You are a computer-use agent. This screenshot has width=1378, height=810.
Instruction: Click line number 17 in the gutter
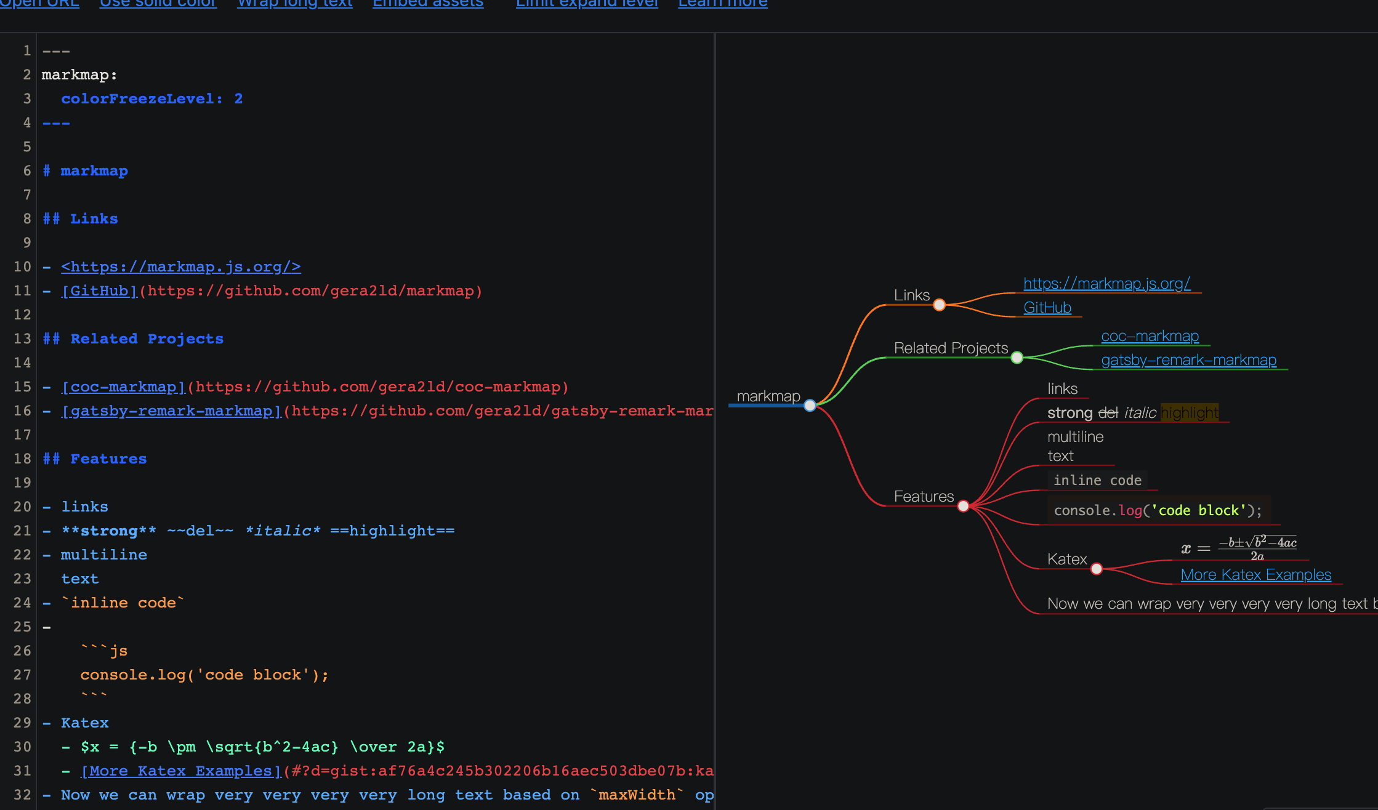click(22, 435)
